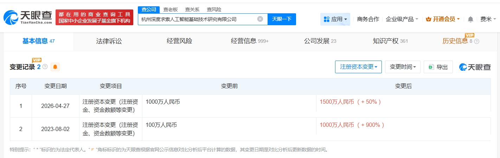The image size is (500, 158).
Task: Click the question mark icon beside 历史信息
Action: coord(476,41)
